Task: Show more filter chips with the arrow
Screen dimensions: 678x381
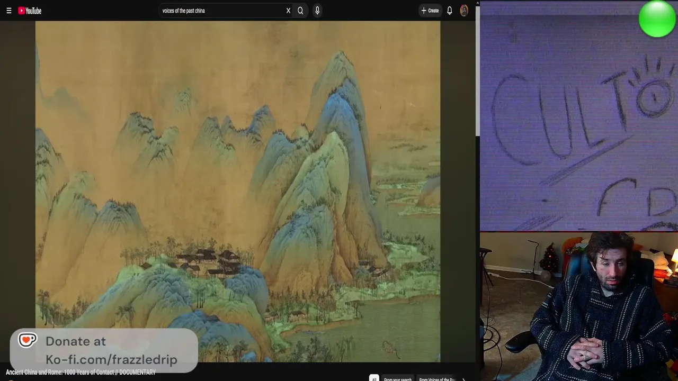Action: (x=464, y=379)
